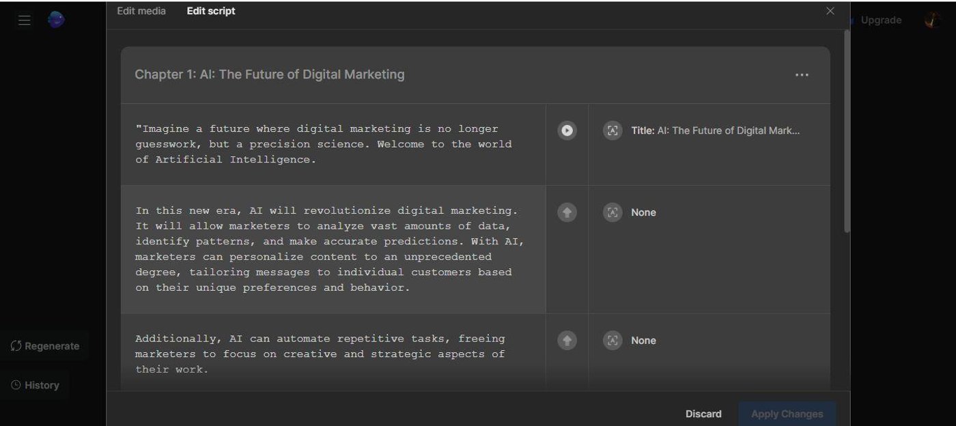Click text overlay icon in second scene row

(613, 212)
